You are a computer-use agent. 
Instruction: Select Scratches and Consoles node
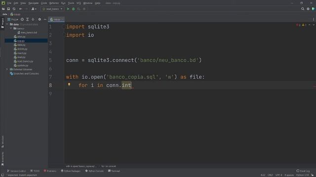coord(24,74)
